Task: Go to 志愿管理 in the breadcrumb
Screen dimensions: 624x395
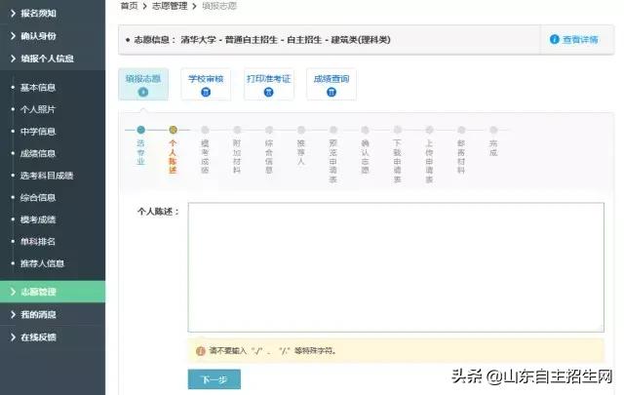Action: pyautogui.click(x=170, y=6)
